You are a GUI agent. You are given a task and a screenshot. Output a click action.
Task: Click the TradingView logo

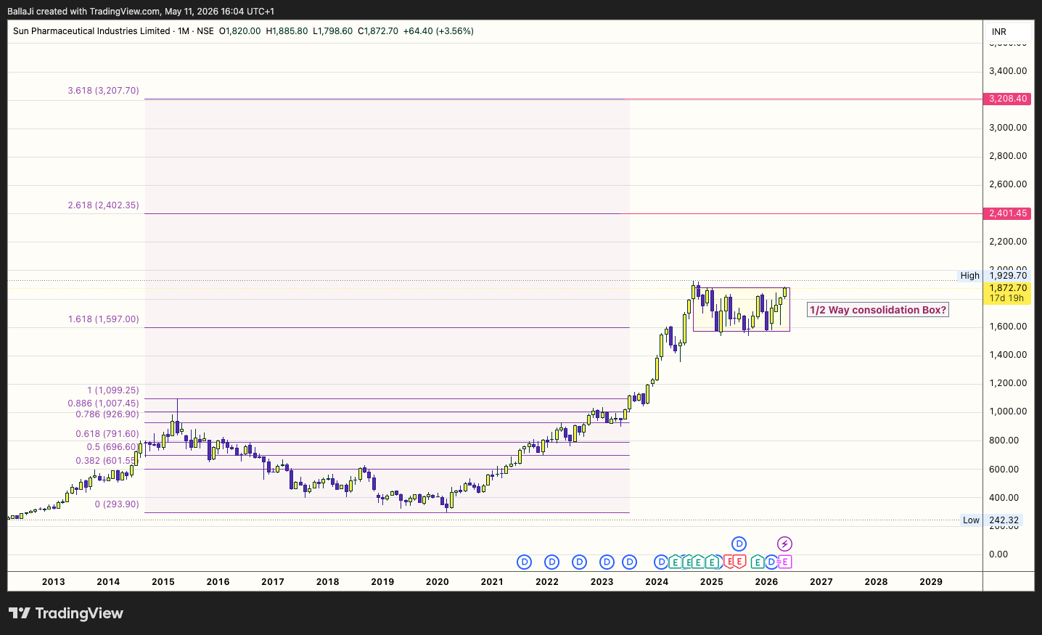pyautogui.click(x=66, y=613)
